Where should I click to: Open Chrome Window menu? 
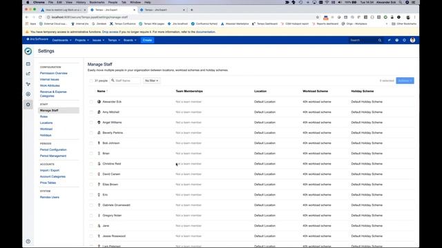point(135,2)
